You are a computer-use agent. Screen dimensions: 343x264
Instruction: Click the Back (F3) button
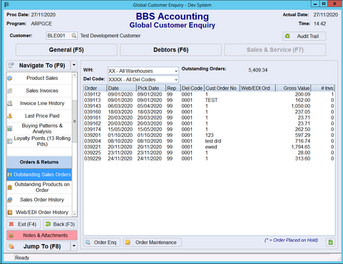pyautogui.click(x=60, y=224)
